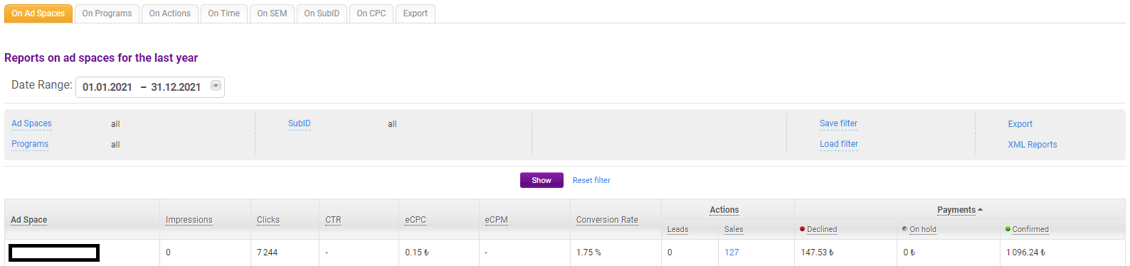Click the Payments sort arrow header

click(x=959, y=210)
